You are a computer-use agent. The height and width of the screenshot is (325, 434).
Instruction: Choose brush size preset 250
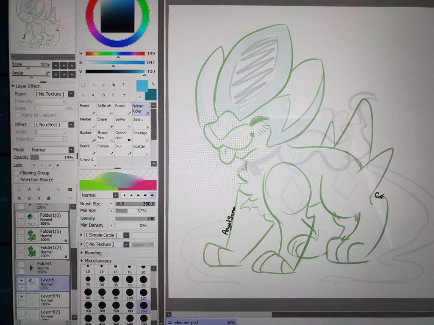(x=116, y=307)
